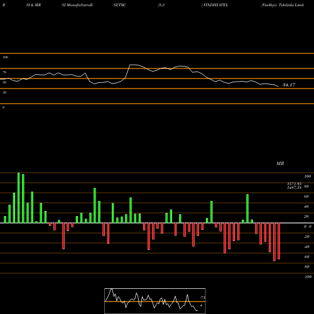
Task: Select the 'Vindhya Telelinks Limit' company name
Action: tap(283, 5)
